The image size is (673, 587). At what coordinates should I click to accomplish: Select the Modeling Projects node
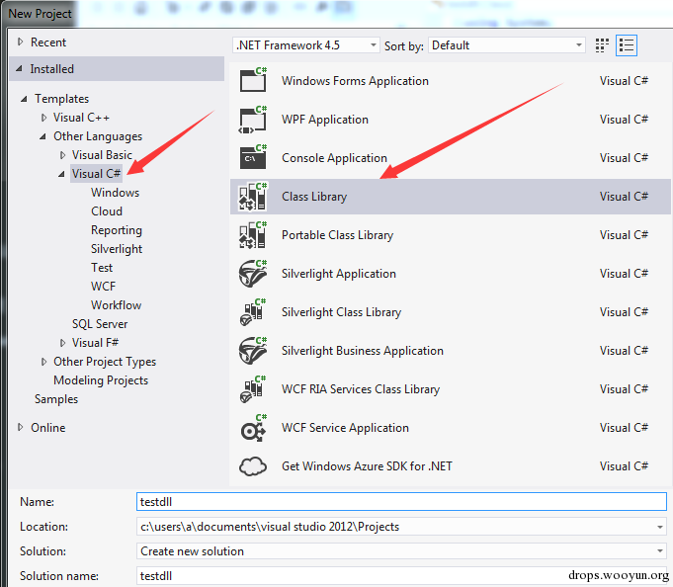101,380
